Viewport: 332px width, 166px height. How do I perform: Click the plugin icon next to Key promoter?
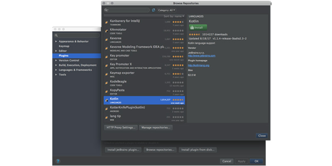click(107, 57)
